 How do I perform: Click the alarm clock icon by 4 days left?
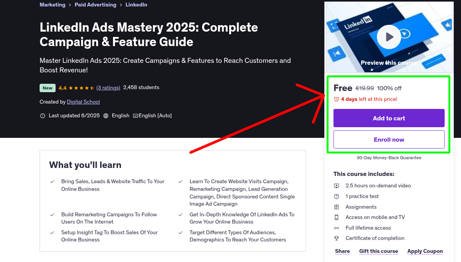click(x=337, y=99)
